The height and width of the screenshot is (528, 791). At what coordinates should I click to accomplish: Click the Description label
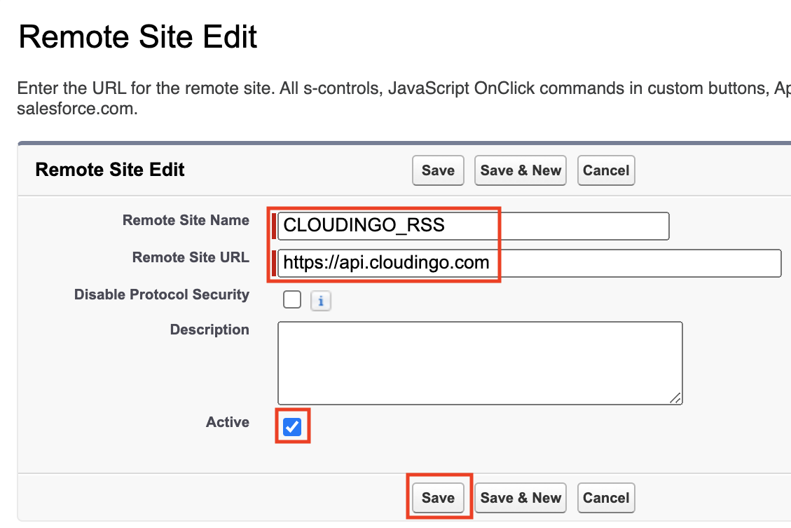(x=209, y=330)
